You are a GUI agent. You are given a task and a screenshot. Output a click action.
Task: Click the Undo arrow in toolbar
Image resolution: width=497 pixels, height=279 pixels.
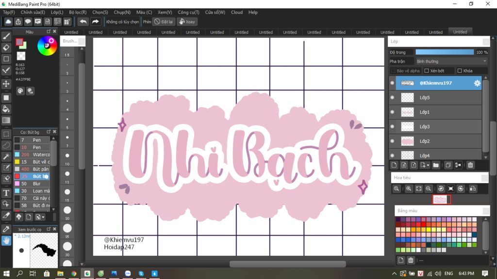(83, 21)
